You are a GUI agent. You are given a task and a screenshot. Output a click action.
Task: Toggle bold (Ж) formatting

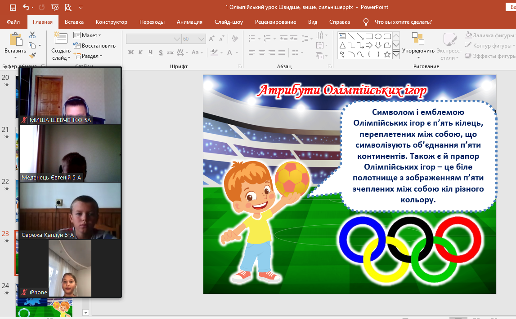[x=130, y=52]
